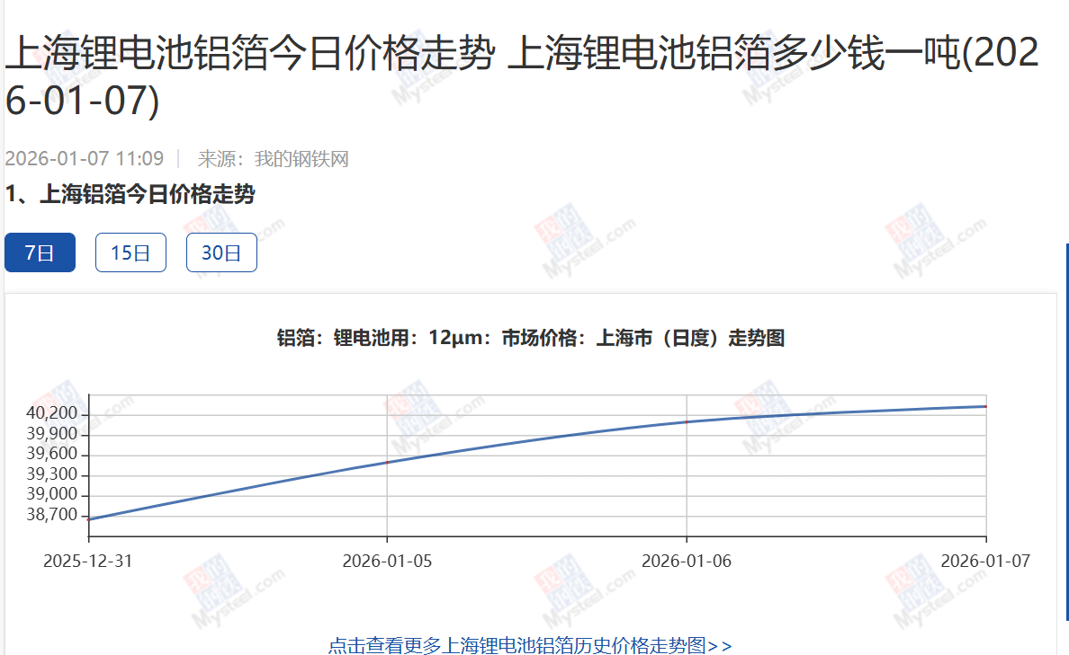Screen dimensions: 1069x655
Task: Click the 39,600 y-axis label
Action: [x=52, y=454]
